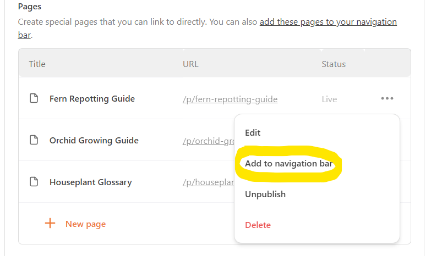Select Edit from the context menu
Image resolution: width=431 pixels, height=256 pixels.
[253, 133]
